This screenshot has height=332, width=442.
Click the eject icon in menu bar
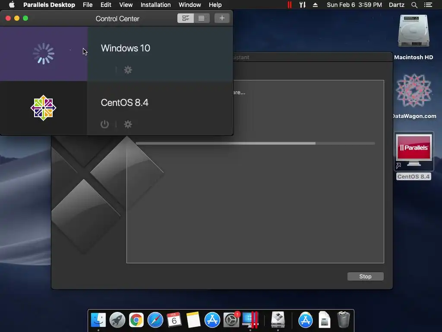(x=315, y=5)
